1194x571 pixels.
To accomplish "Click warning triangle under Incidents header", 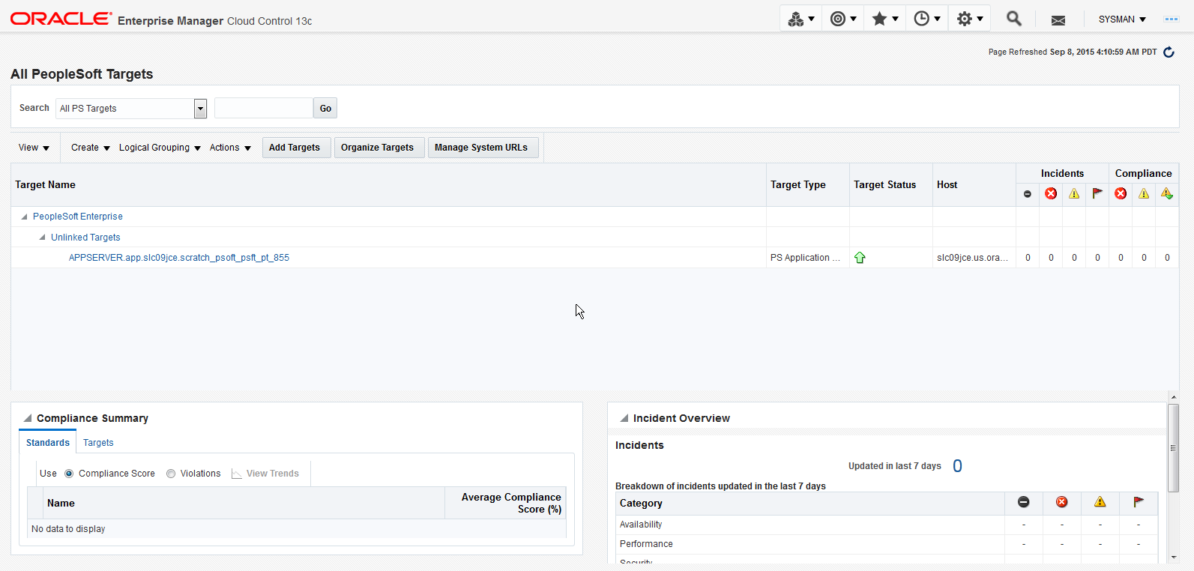I will point(1074,193).
